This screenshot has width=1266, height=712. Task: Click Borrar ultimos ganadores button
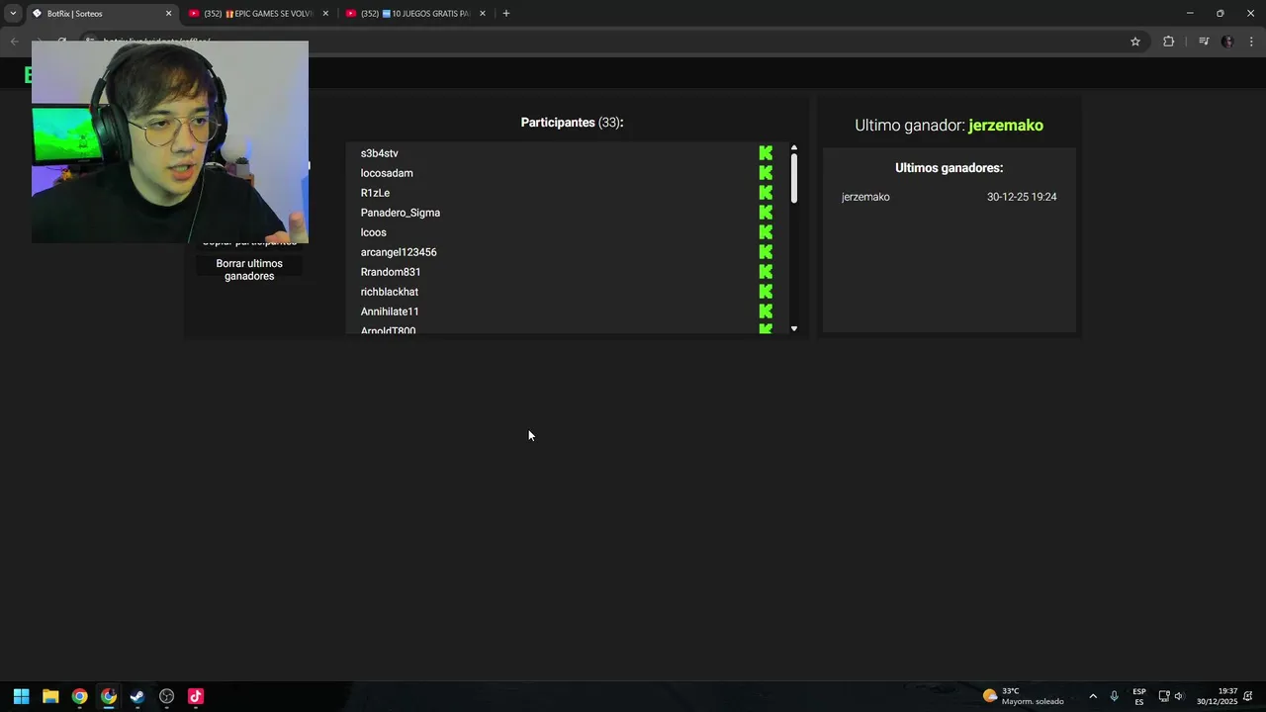[x=249, y=270]
